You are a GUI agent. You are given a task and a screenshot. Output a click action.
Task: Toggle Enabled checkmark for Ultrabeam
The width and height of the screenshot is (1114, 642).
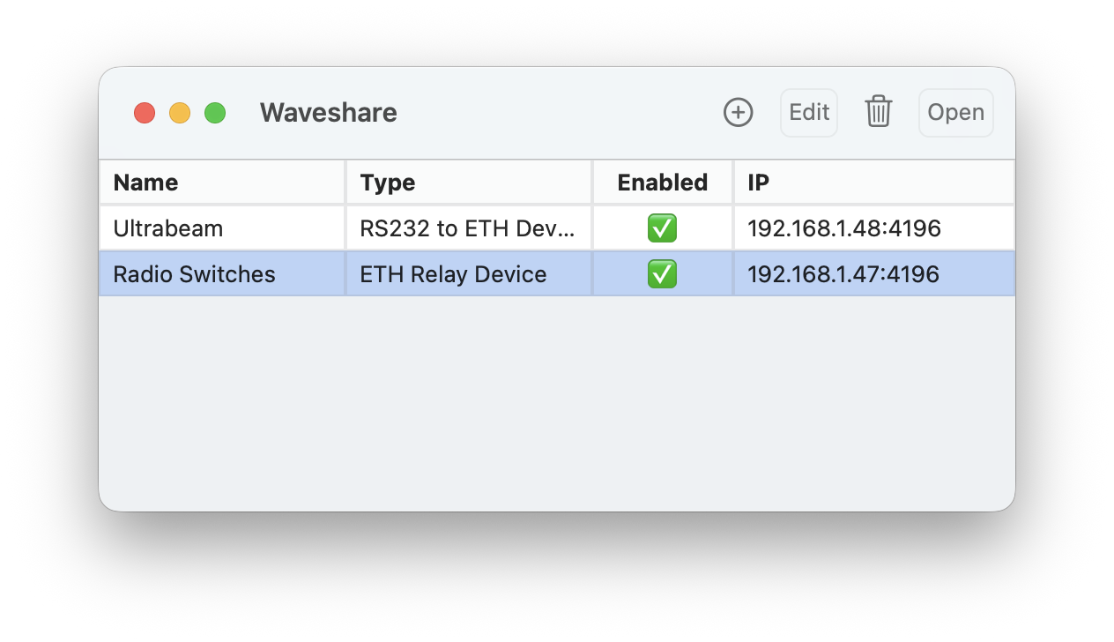(x=662, y=229)
